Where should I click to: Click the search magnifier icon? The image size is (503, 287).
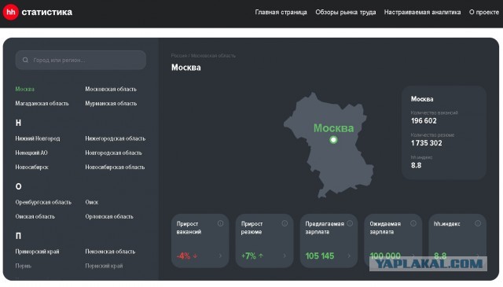25,60
